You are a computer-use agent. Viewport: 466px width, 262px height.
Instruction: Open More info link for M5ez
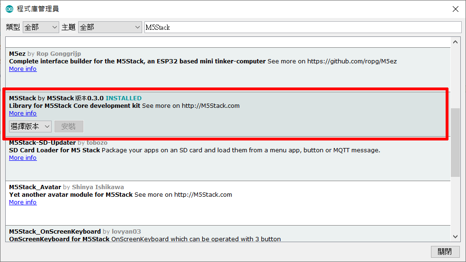[x=23, y=69]
